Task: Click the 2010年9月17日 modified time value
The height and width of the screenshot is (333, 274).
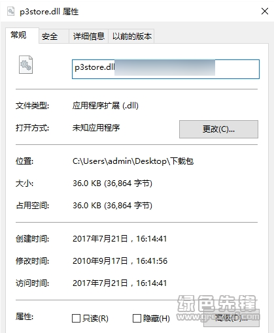Action: pos(120,261)
